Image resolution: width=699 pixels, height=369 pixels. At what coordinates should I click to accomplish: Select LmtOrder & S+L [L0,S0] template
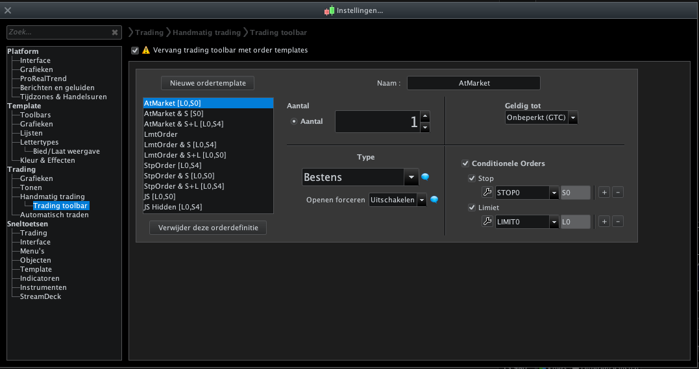point(208,155)
